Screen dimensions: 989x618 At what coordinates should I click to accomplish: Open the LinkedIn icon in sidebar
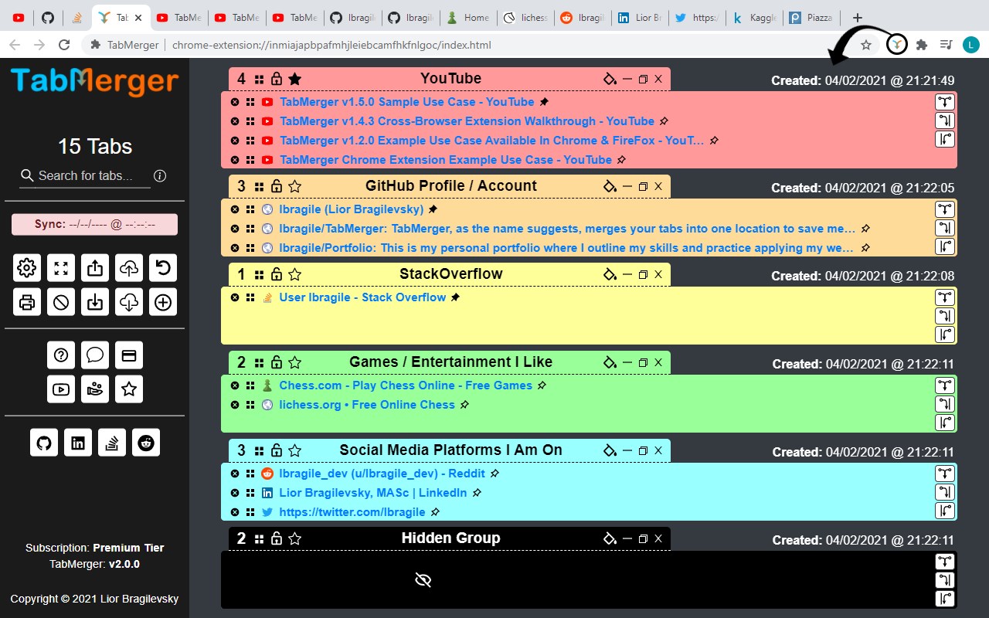click(x=78, y=443)
